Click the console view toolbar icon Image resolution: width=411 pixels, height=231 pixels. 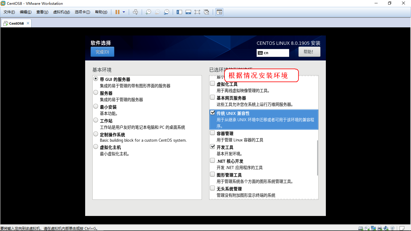tap(219, 12)
